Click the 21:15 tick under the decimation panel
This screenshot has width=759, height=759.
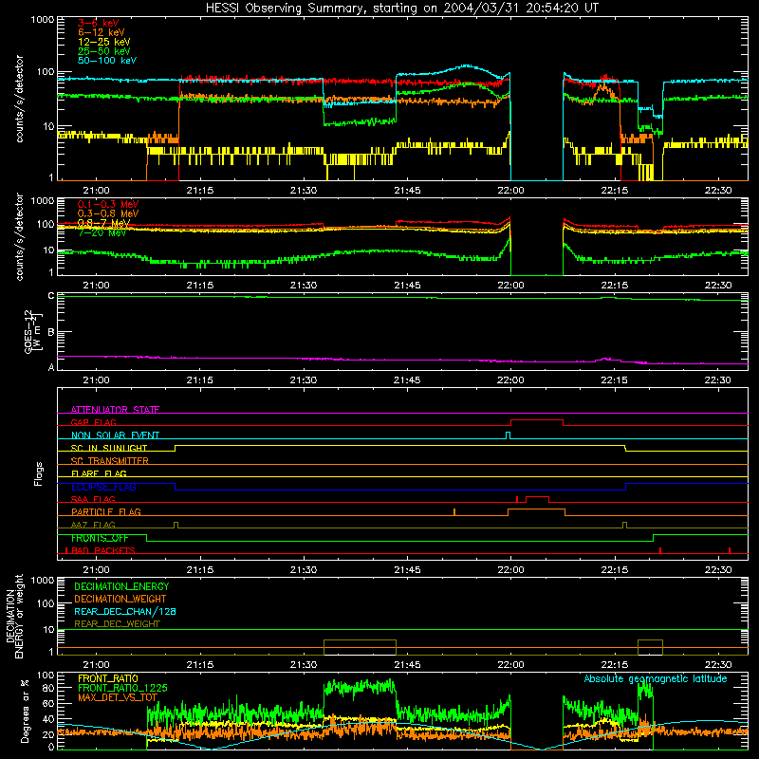pos(200,665)
